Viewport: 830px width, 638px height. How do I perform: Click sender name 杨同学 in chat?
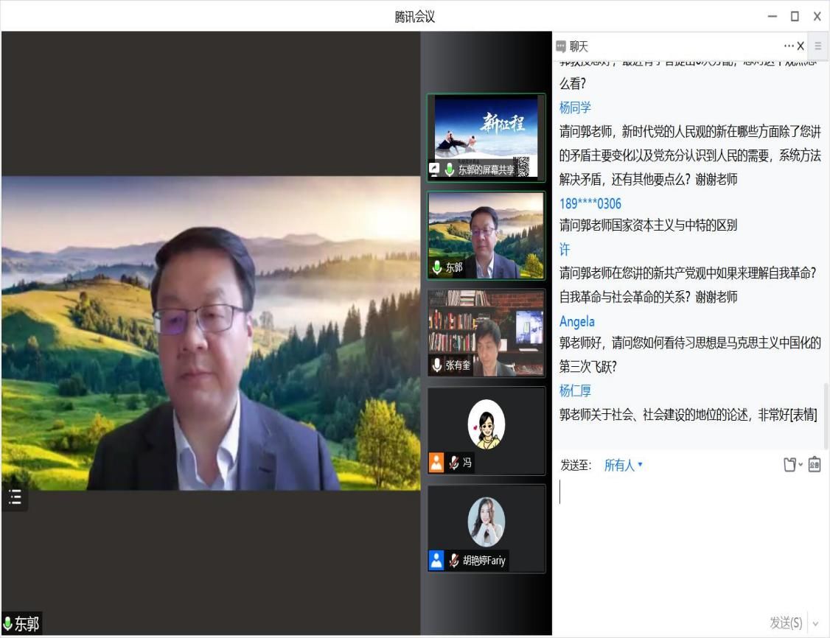(x=575, y=108)
